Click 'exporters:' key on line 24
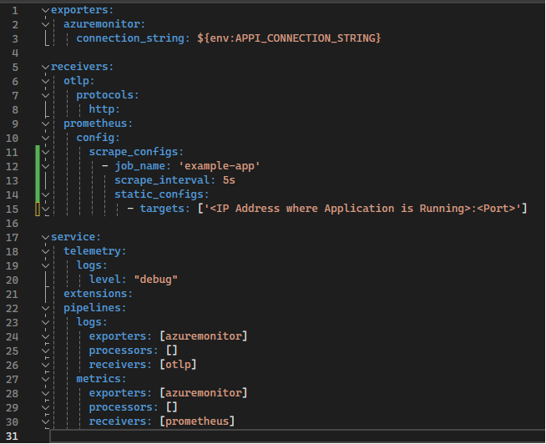The width and height of the screenshot is (546, 444). [x=120, y=336]
